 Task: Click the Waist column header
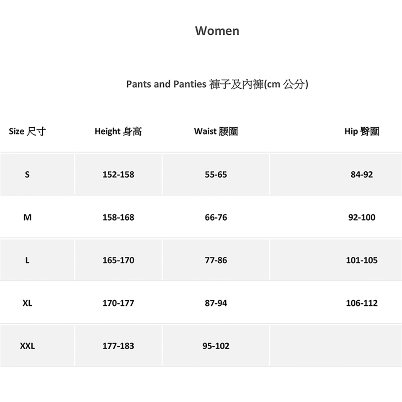(x=216, y=131)
